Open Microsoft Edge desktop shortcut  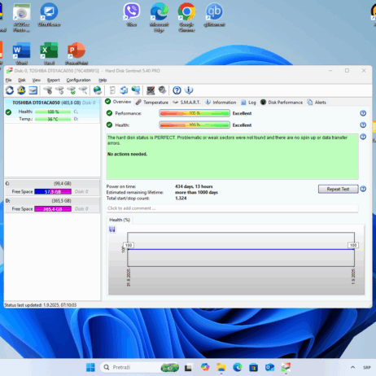click(x=160, y=17)
